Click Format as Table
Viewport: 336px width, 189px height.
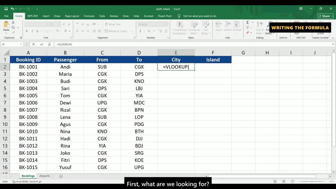[x=194, y=28]
